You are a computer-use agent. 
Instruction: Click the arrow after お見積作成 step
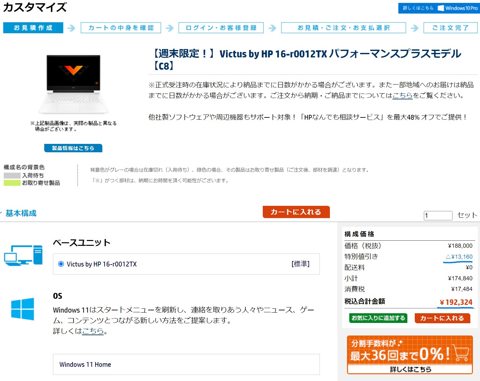(72, 28)
